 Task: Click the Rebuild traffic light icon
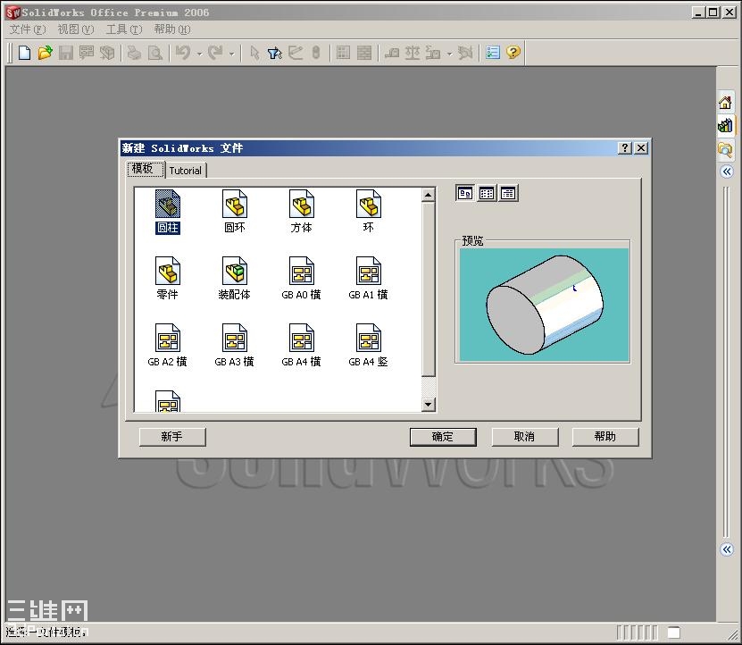[316, 53]
